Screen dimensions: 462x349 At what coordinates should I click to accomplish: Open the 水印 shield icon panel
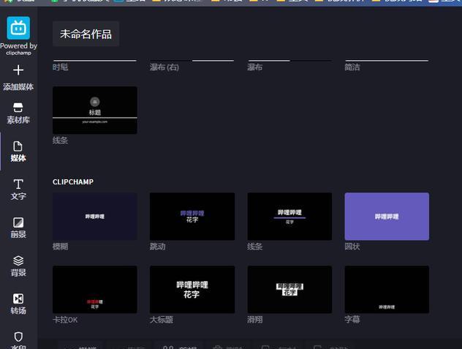18,338
